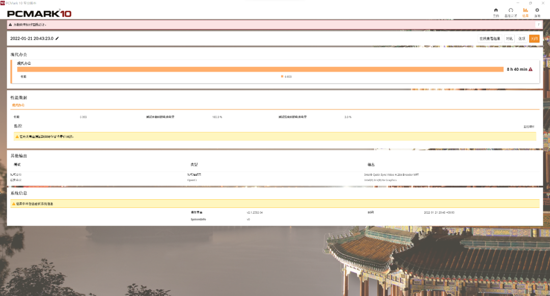Go to the Home navigation icon
Viewport: 550px width, 296px height.
pos(496,10)
